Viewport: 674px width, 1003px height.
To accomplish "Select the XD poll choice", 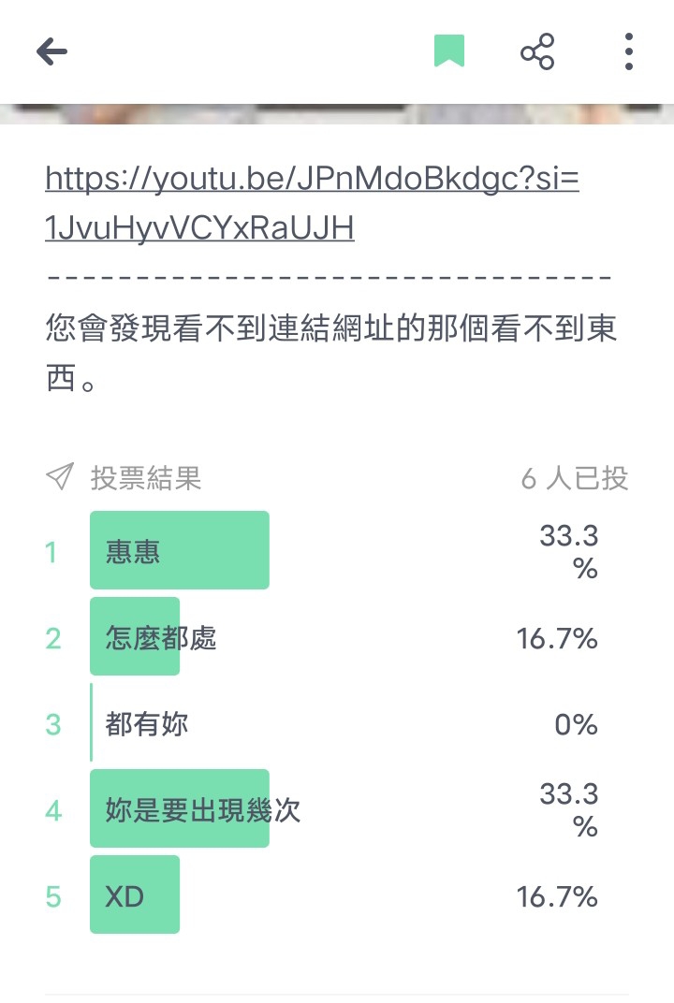I will click(134, 894).
